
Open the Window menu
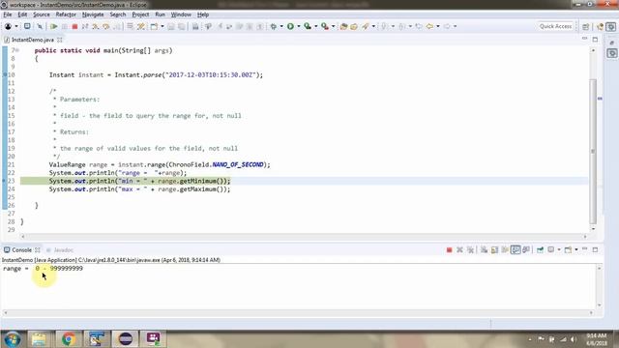[181, 14]
